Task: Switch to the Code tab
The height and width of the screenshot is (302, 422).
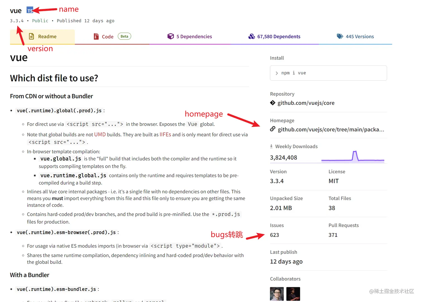Action: coord(112,37)
